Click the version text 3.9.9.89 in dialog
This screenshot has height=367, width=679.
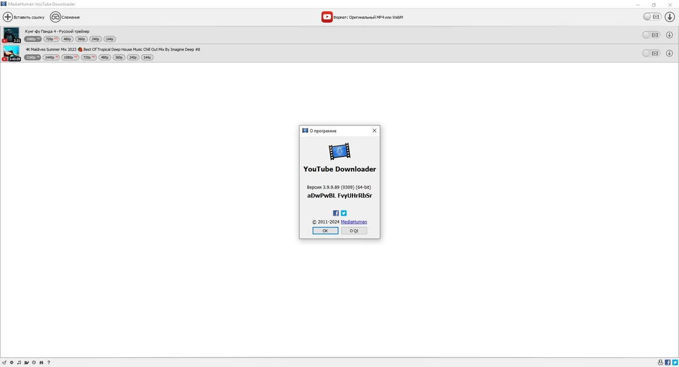[339, 187]
